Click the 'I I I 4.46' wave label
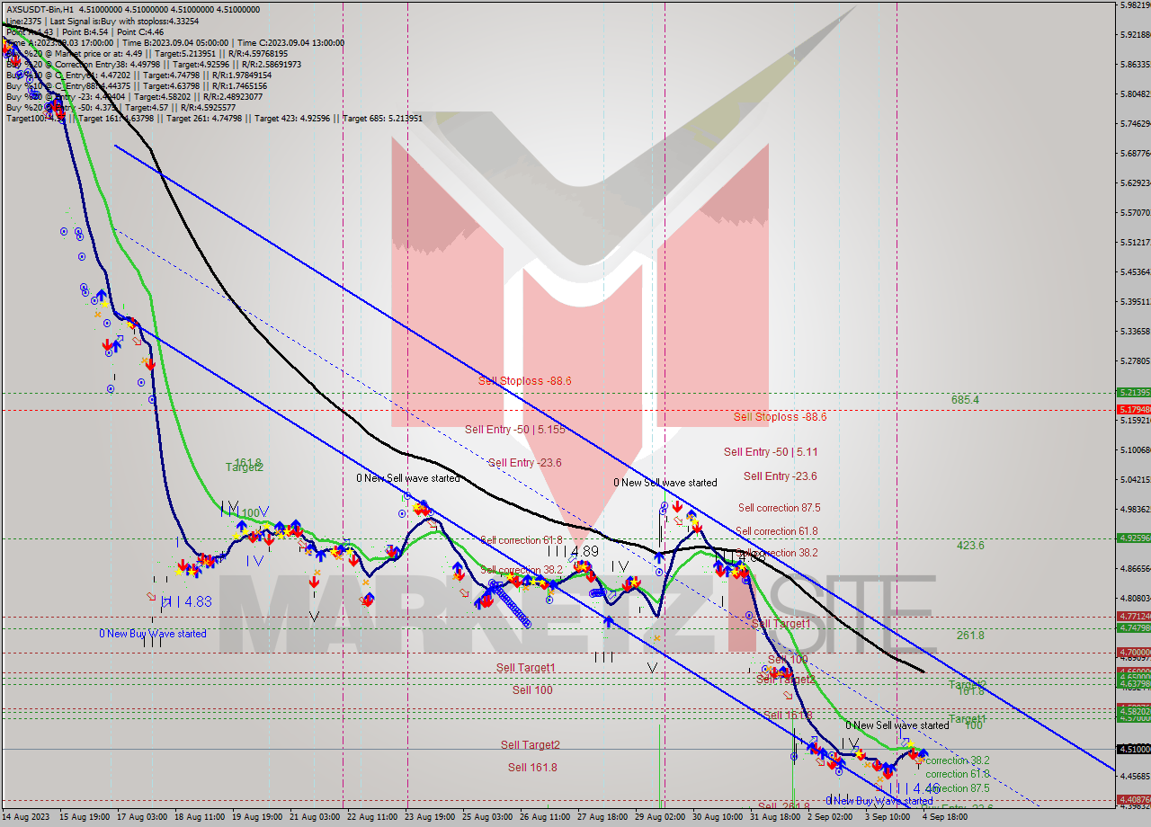 [x=915, y=788]
